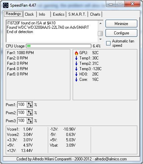This screenshot has width=143, height=164.
Task: Click the '+3.3V: 3.01V' voltage reading
Action: tap(20, 140)
